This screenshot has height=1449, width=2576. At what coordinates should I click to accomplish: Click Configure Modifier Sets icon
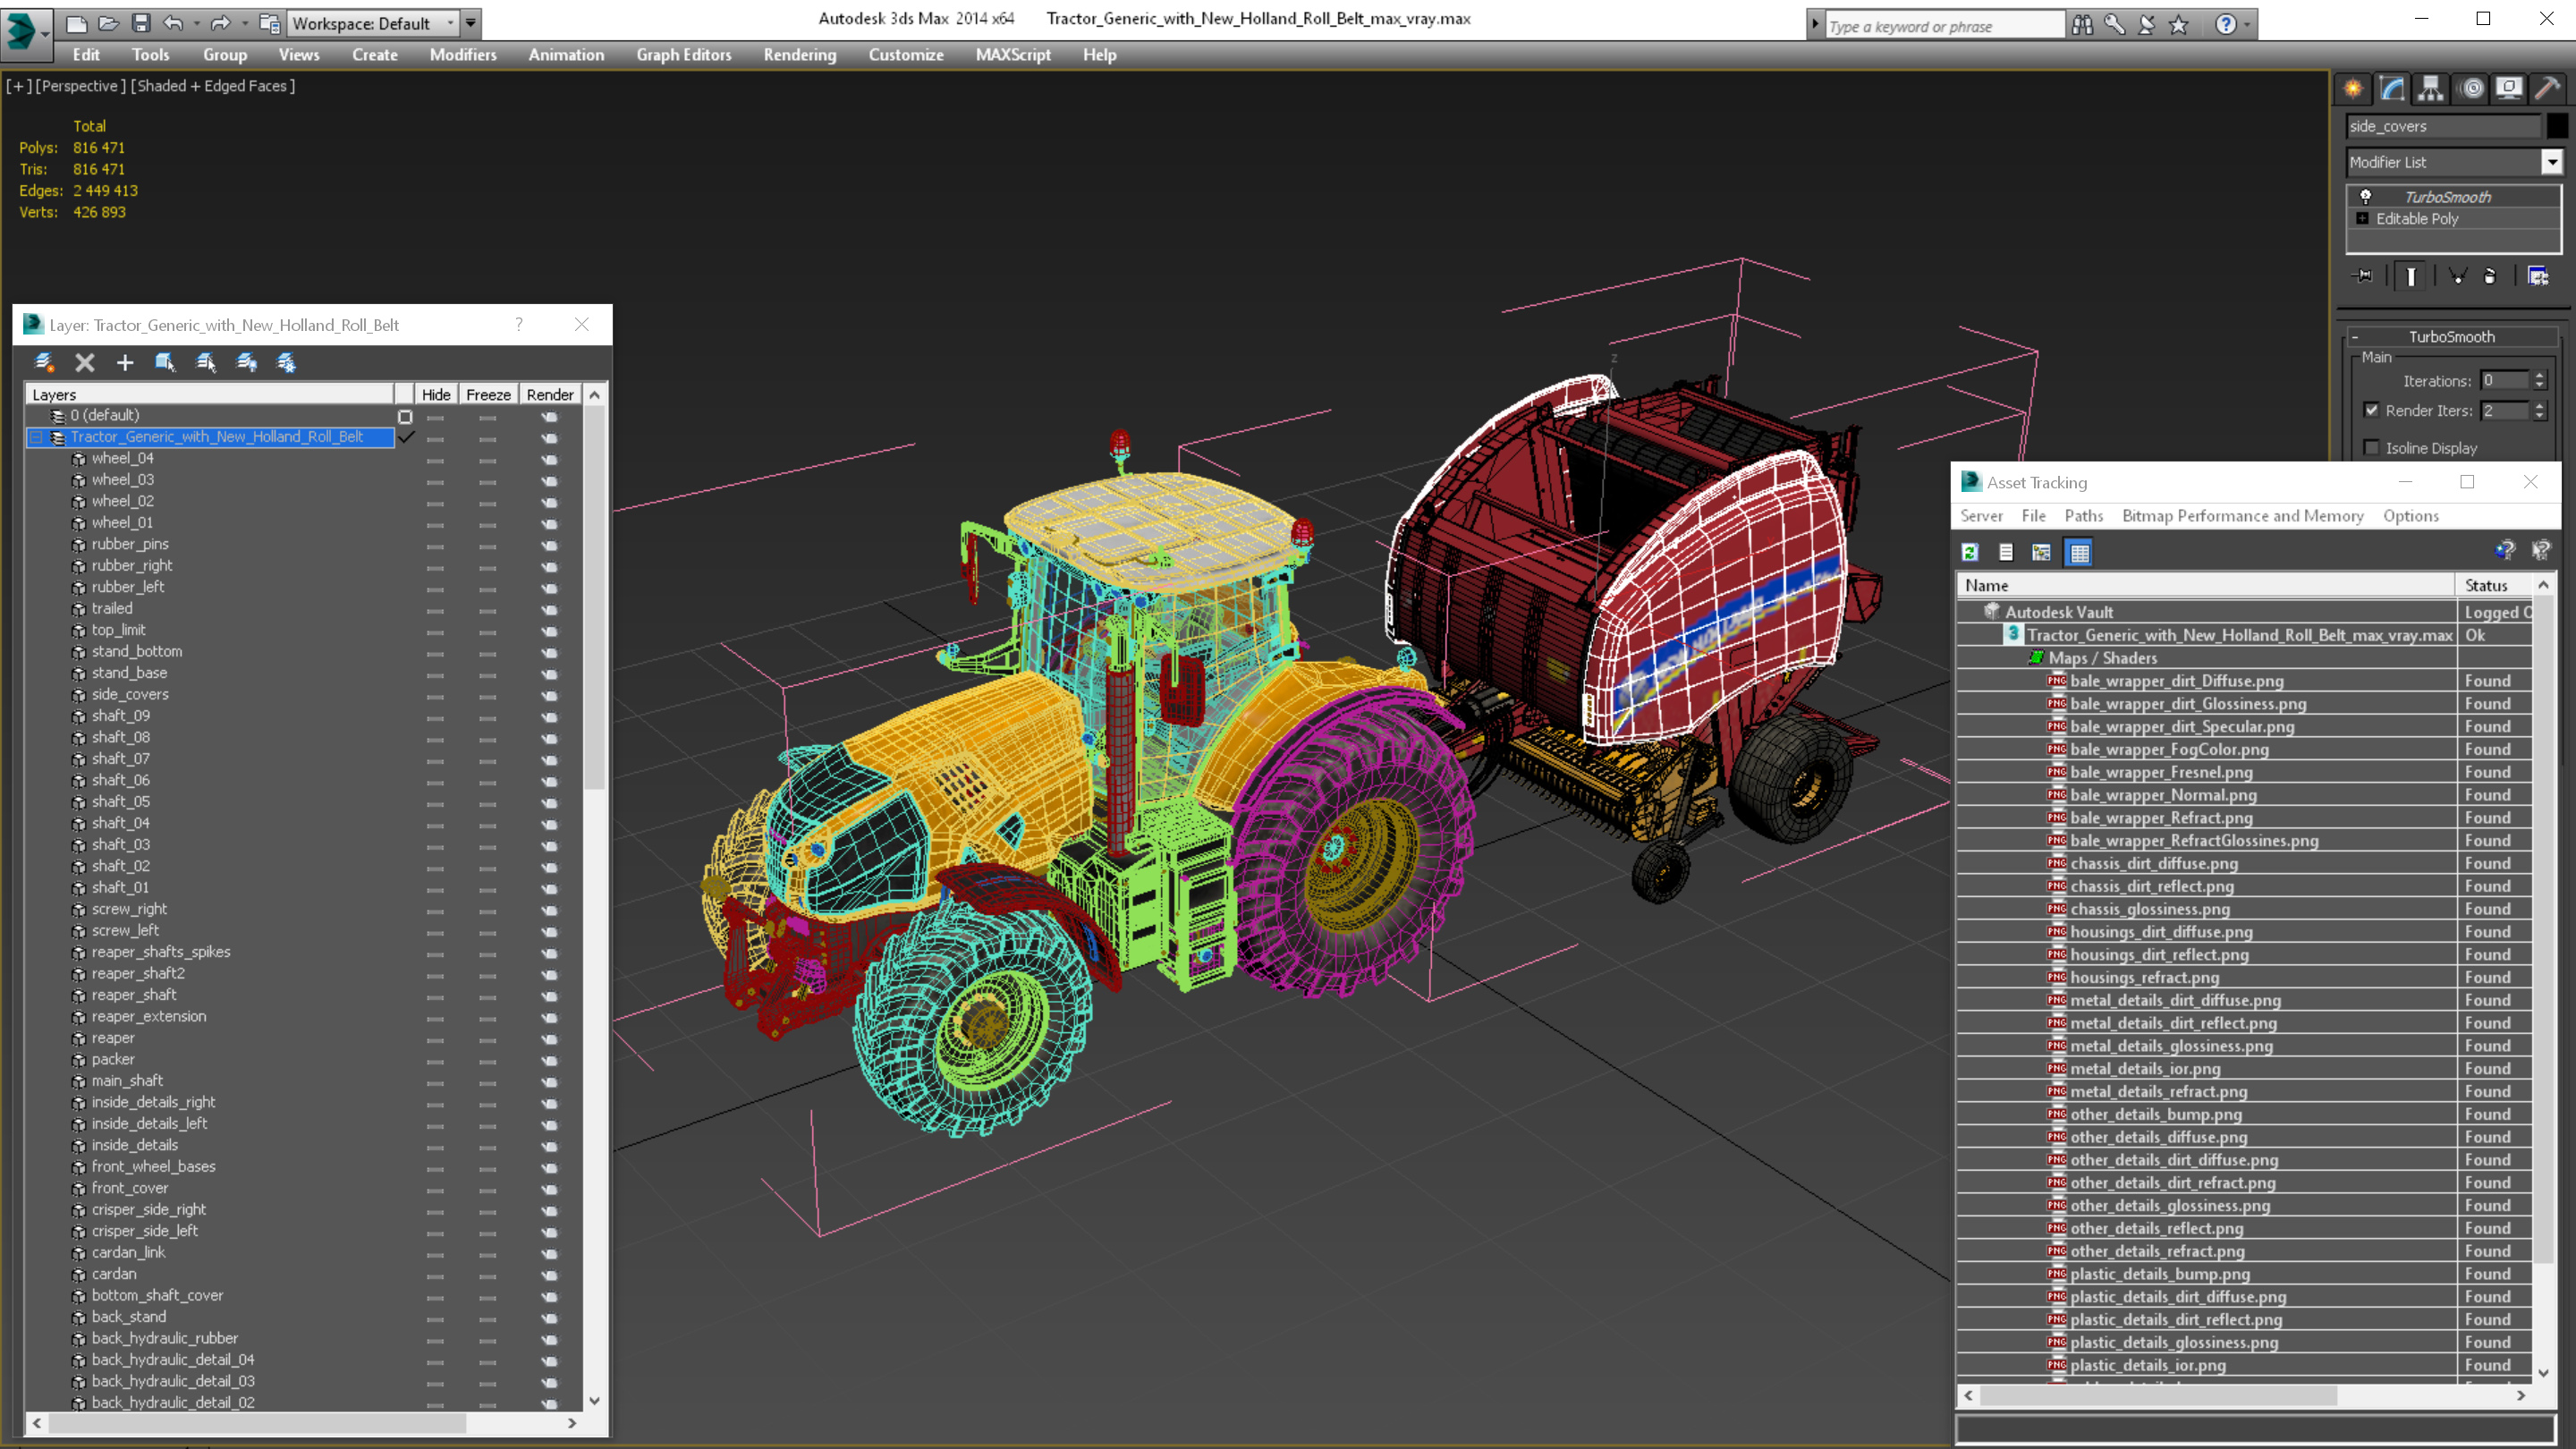click(x=2538, y=276)
